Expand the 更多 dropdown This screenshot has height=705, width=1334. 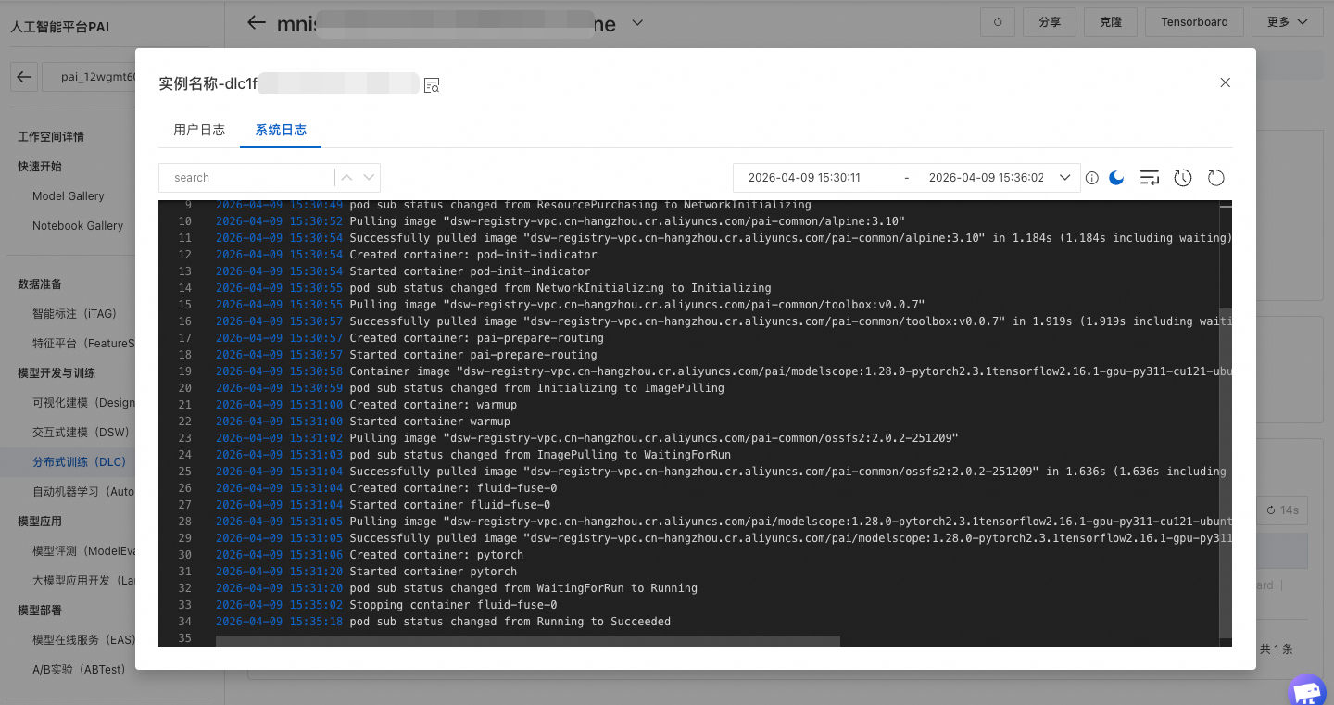pyautogui.click(x=1287, y=22)
